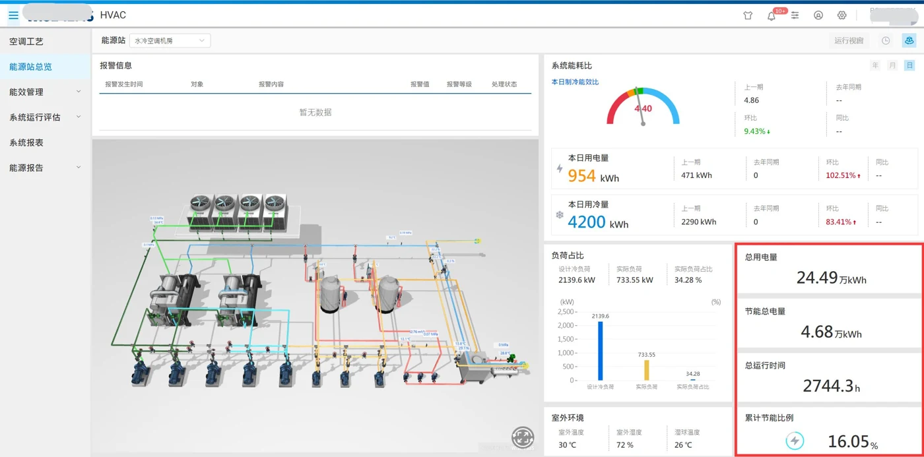This screenshot has width=924, height=457.
Task: Open the theme shirt icon
Action: 748,15
